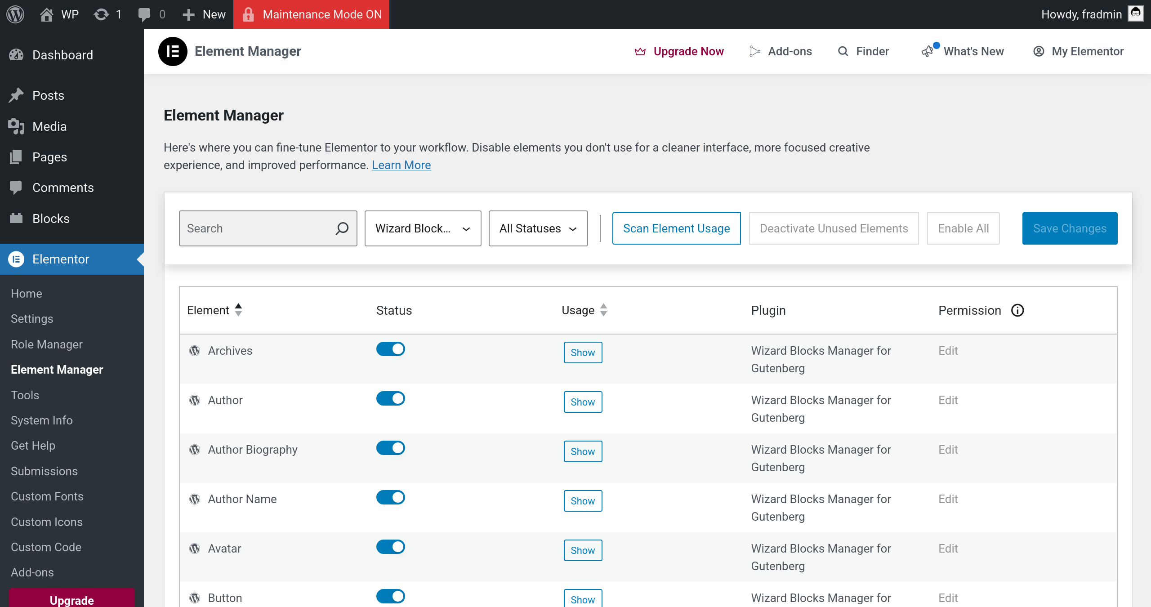1151x607 pixels.
Task: Sort by the Usage column arrows
Action: (x=603, y=310)
